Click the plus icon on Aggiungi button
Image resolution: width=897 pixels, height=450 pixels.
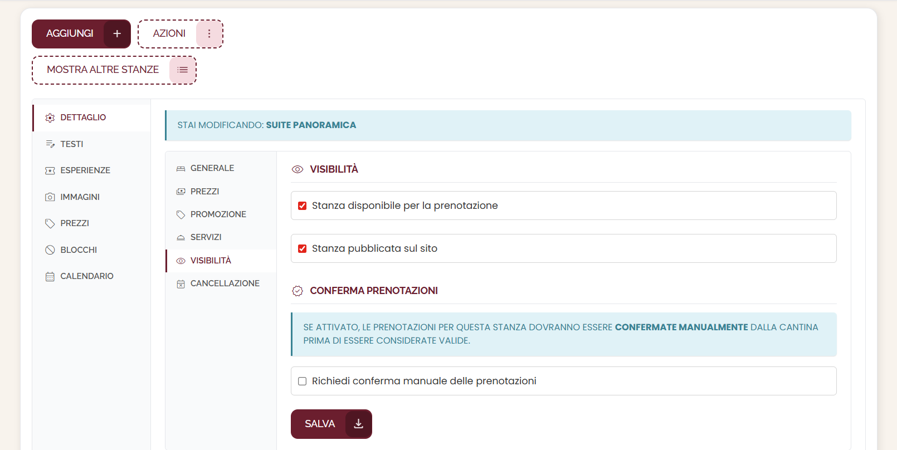117,34
